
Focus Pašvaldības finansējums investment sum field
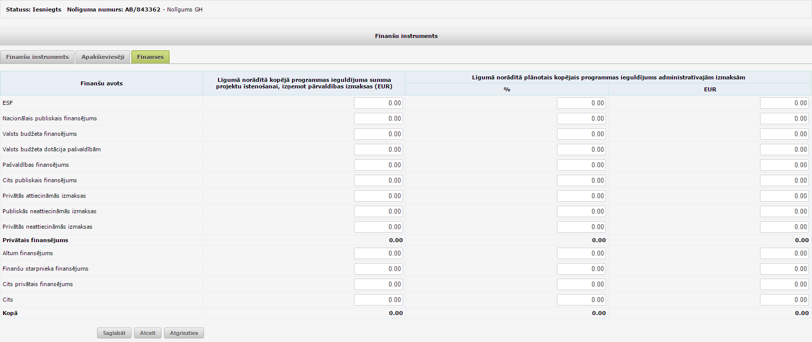pyautogui.click(x=378, y=165)
